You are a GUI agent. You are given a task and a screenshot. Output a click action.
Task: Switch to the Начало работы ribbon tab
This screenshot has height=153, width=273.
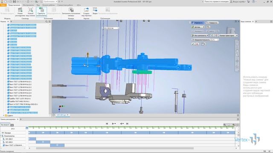coord(48,5)
